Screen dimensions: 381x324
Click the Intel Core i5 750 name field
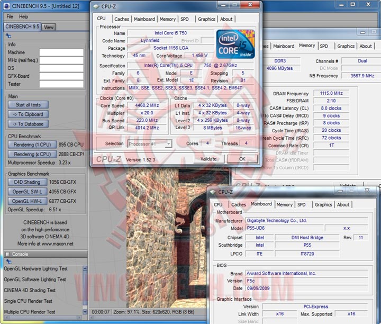click(170, 33)
